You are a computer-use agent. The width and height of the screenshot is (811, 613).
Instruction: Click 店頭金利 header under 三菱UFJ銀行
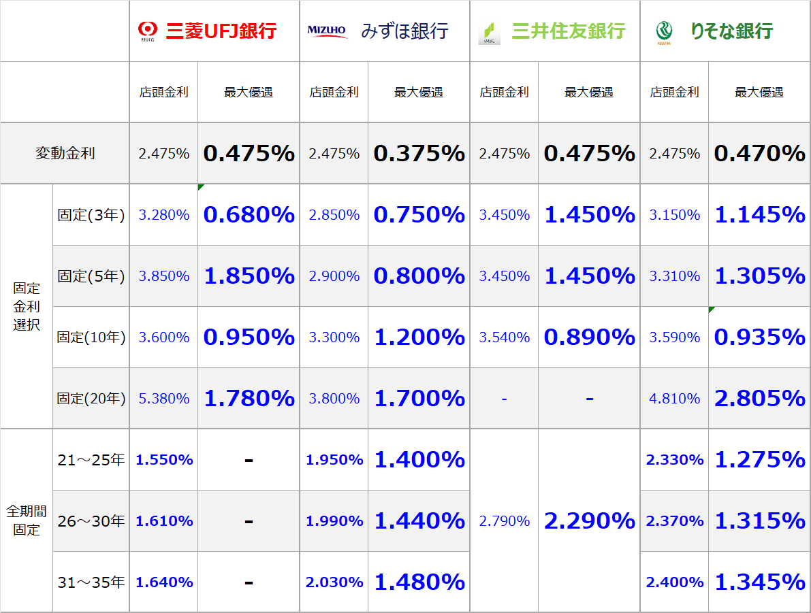pos(163,92)
